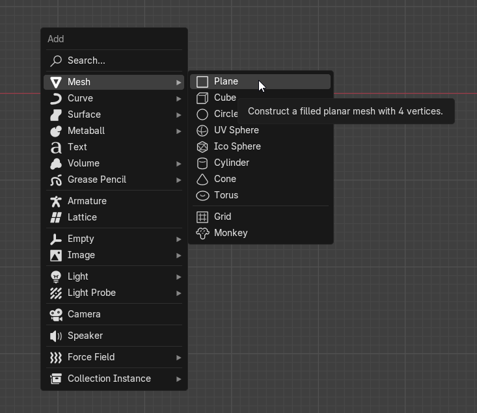Click the Monkey mesh icon
This screenshot has width=477, height=413.
click(x=202, y=233)
